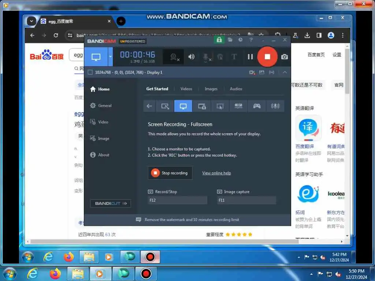Reload the Baidu page
The image size is (375, 281).
coord(56,35)
